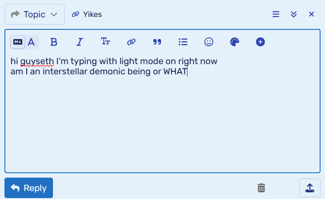Expand the Topic reply-type dropdown
The width and height of the screenshot is (325, 199).
click(34, 14)
